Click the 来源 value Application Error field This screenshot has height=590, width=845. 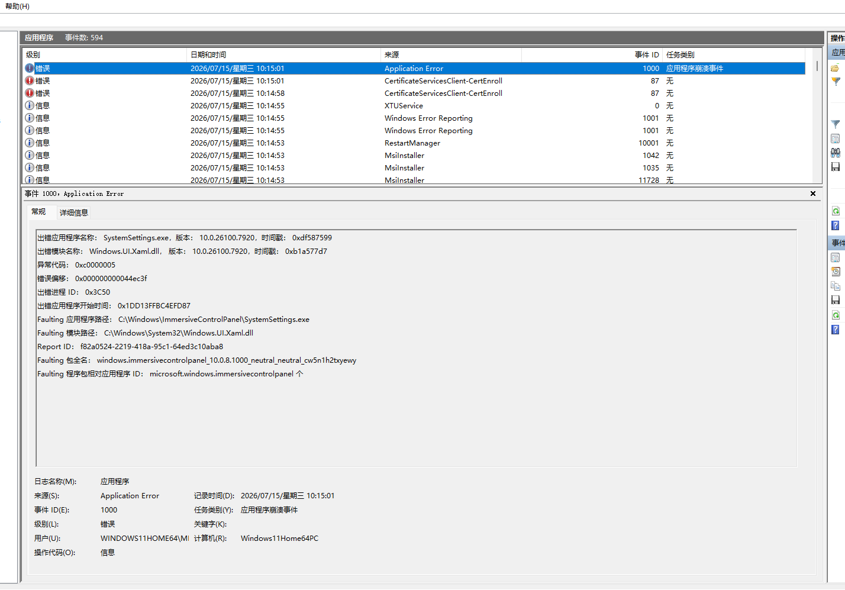(x=130, y=495)
